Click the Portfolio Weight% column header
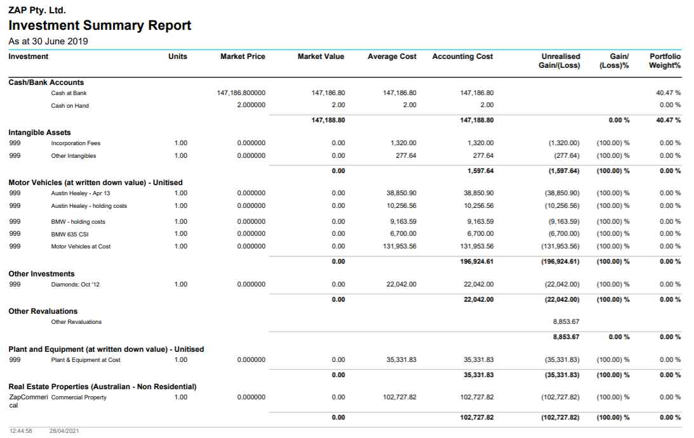This screenshot has width=694, height=438. (665, 61)
